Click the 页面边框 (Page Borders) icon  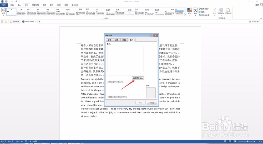228,12
